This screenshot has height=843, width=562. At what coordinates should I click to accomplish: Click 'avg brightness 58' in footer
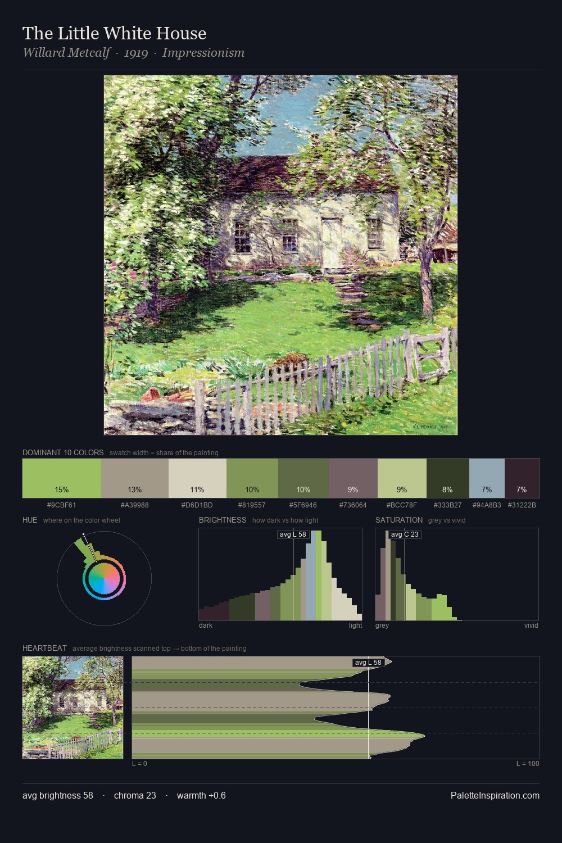point(58,795)
